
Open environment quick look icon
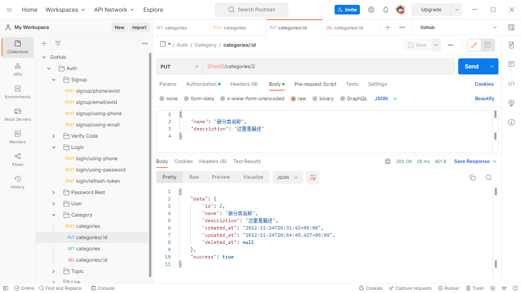coord(511,27)
